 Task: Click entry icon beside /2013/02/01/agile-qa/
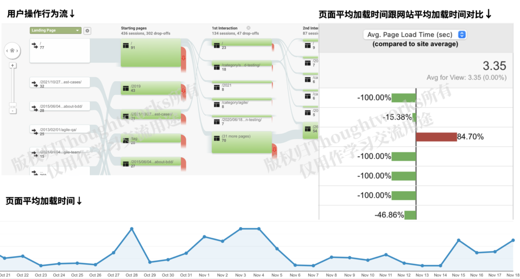(35, 131)
